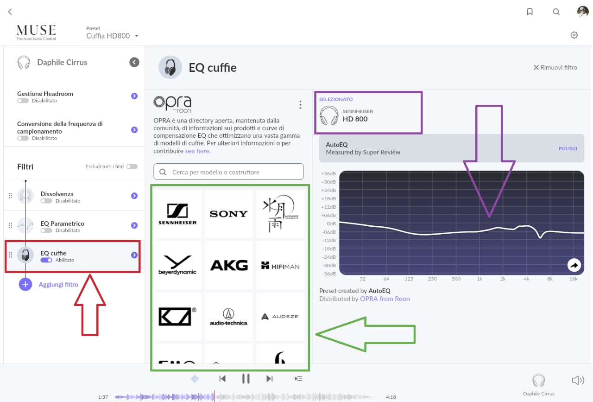Select the audio-technica brand tile
The image size is (593, 402).
click(x=229, y=316)
